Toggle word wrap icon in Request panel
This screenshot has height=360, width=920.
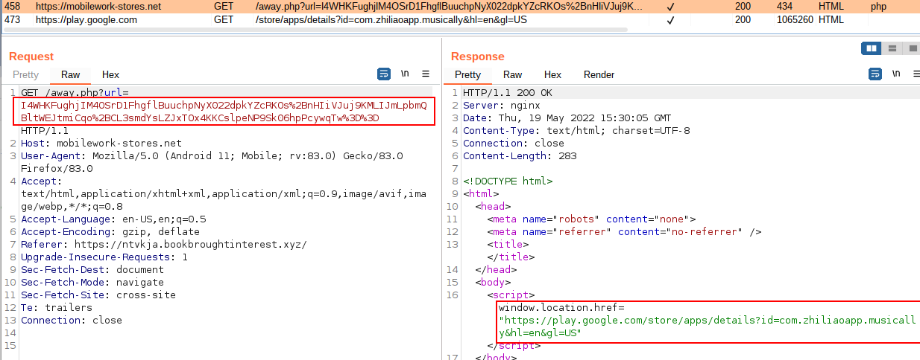384,74
